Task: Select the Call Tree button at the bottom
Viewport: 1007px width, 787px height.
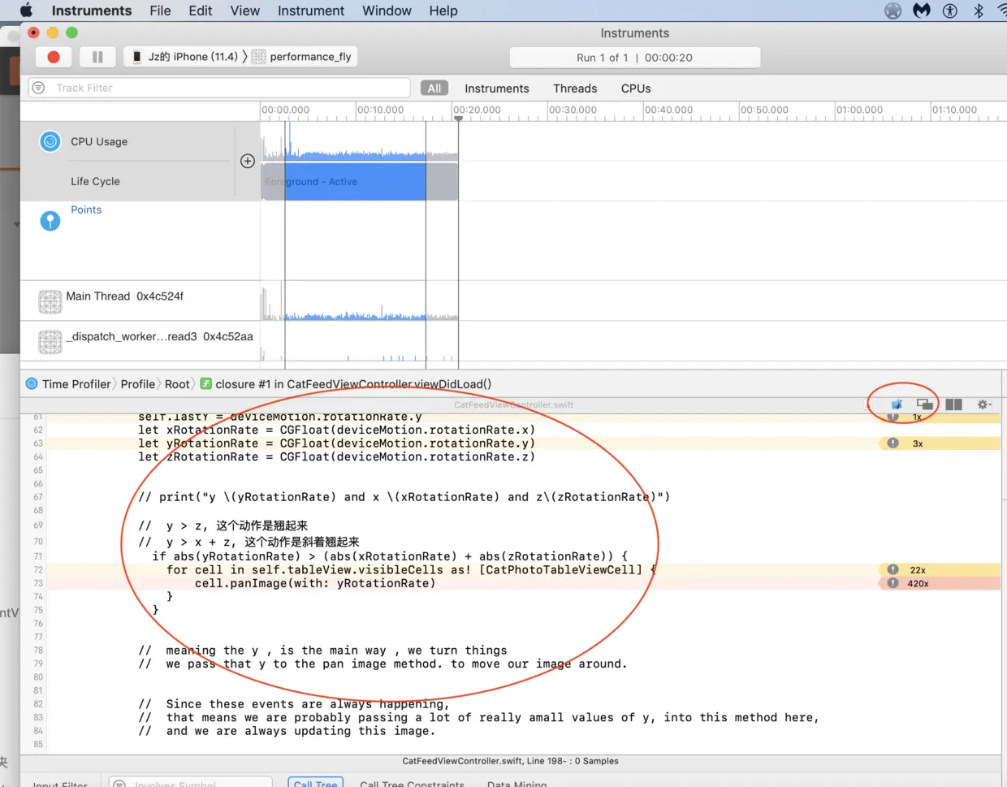Action: tap(315, 783)
